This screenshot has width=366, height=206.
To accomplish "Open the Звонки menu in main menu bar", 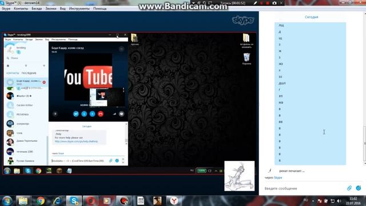I will pos(51,9).
